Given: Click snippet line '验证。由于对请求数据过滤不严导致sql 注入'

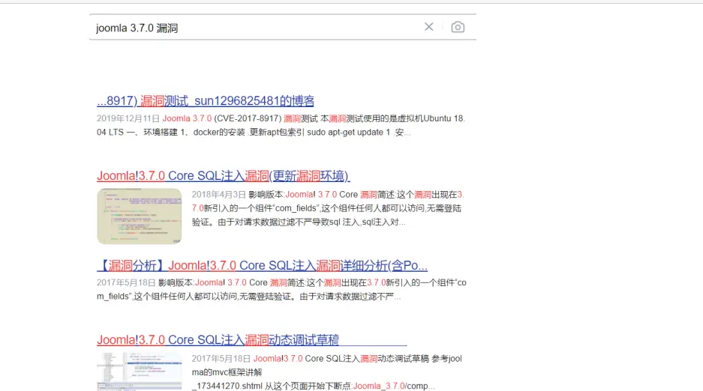Looking at the screenshot, I should 299,222.
